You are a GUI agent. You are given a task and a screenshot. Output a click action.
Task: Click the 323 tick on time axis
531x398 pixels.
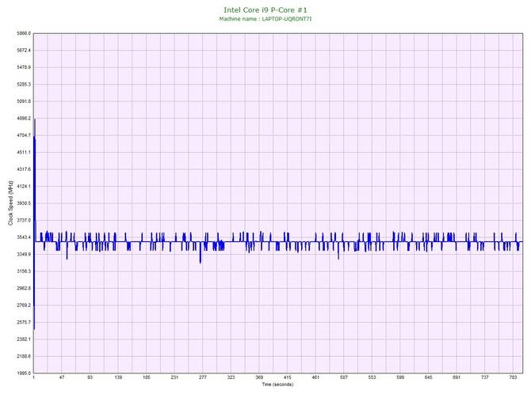tap(231, 377)
